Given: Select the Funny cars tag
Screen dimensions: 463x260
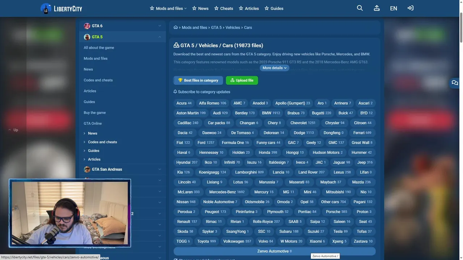Looking at the screenshot, I should point(268,143).
